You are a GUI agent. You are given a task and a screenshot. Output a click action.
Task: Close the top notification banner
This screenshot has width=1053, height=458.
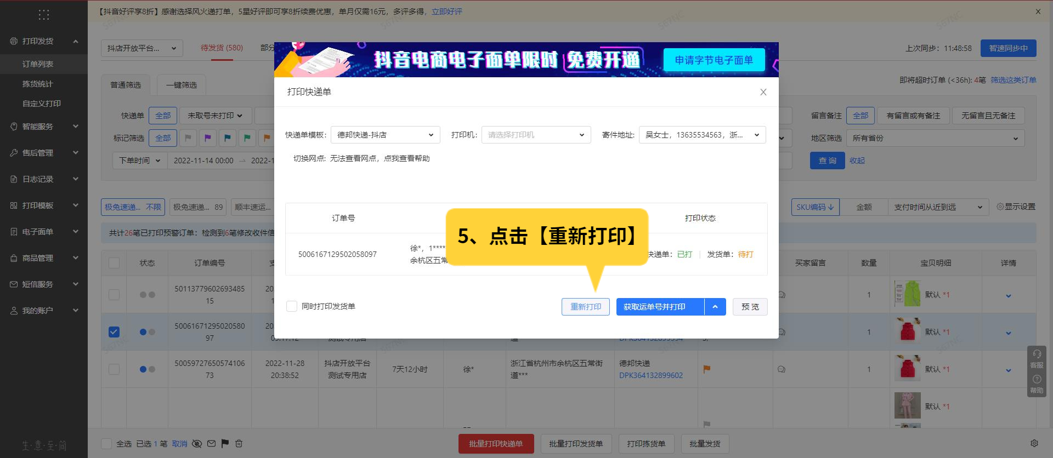point(1038,12)
